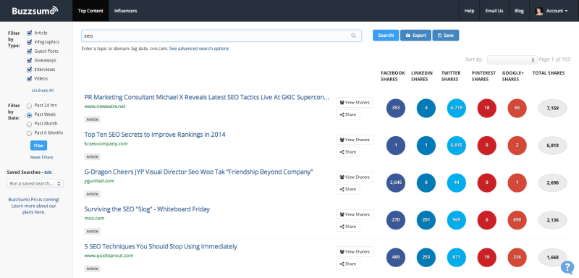The height and width of the screenshot is (278, 579).
Task: Switch to the Influencers tab
Action: point(125,11)
